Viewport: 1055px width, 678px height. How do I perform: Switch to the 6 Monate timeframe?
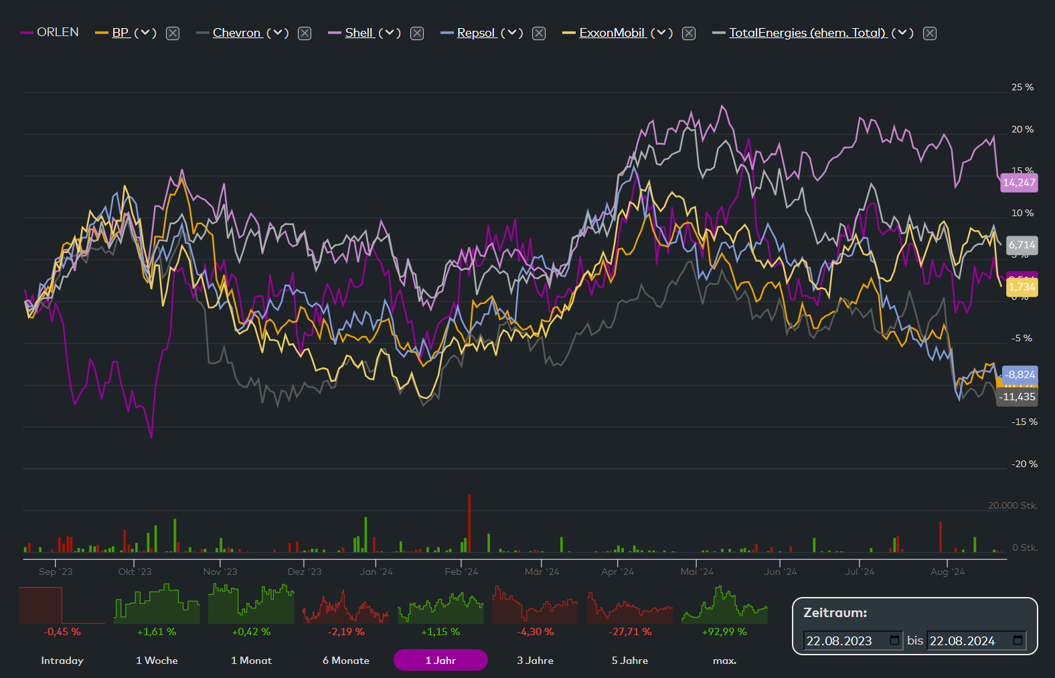point(346,661)
